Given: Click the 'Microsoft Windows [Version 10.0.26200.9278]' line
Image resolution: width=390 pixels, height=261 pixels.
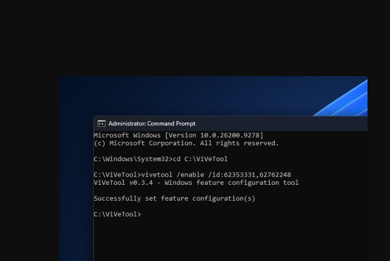Looking at the screenshot, I should [x=178, y=135].
